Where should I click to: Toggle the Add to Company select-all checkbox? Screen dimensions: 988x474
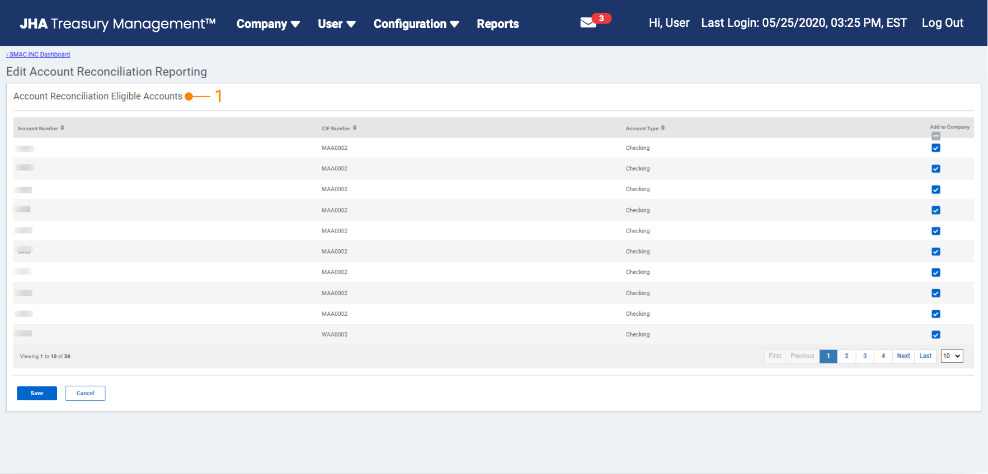[x=936, y=136]
